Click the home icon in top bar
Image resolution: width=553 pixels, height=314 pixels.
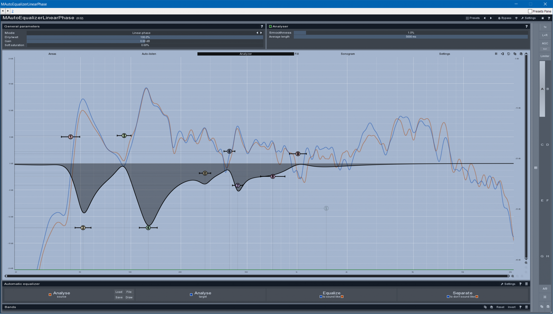pyautogui.click(x=543, y=18)
